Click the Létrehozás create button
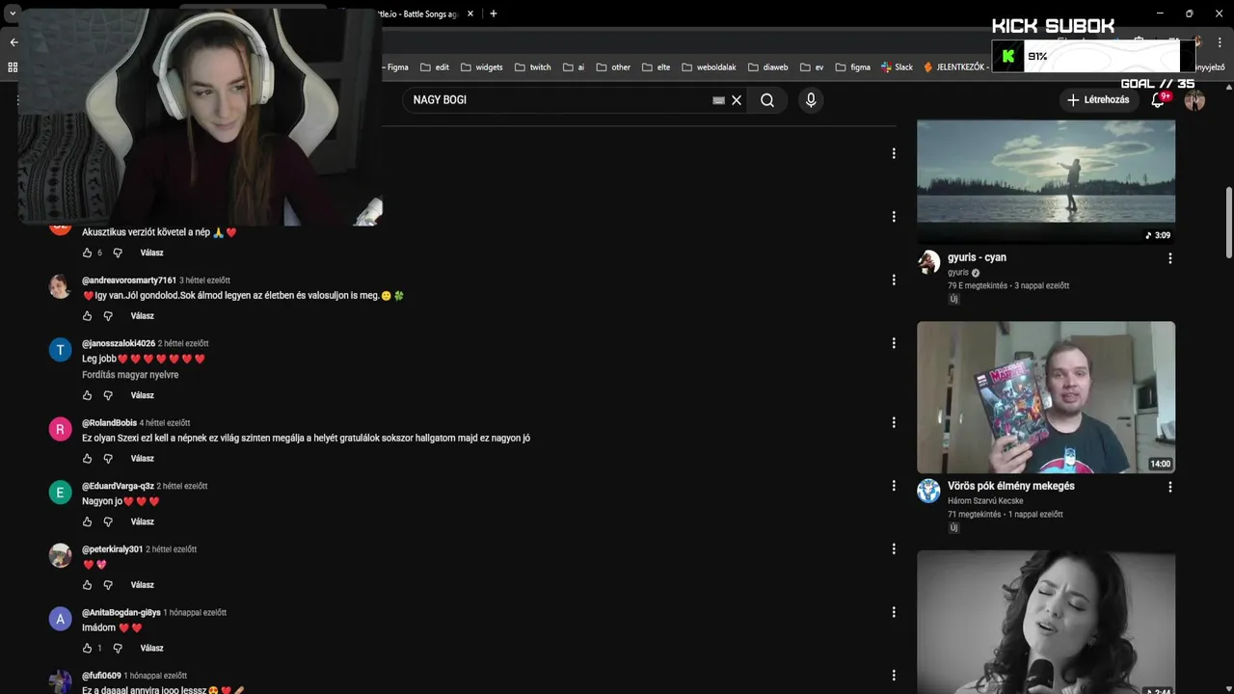This screenshot has width=1234, height=694. pyautogui.click(x=1097, y=100)
